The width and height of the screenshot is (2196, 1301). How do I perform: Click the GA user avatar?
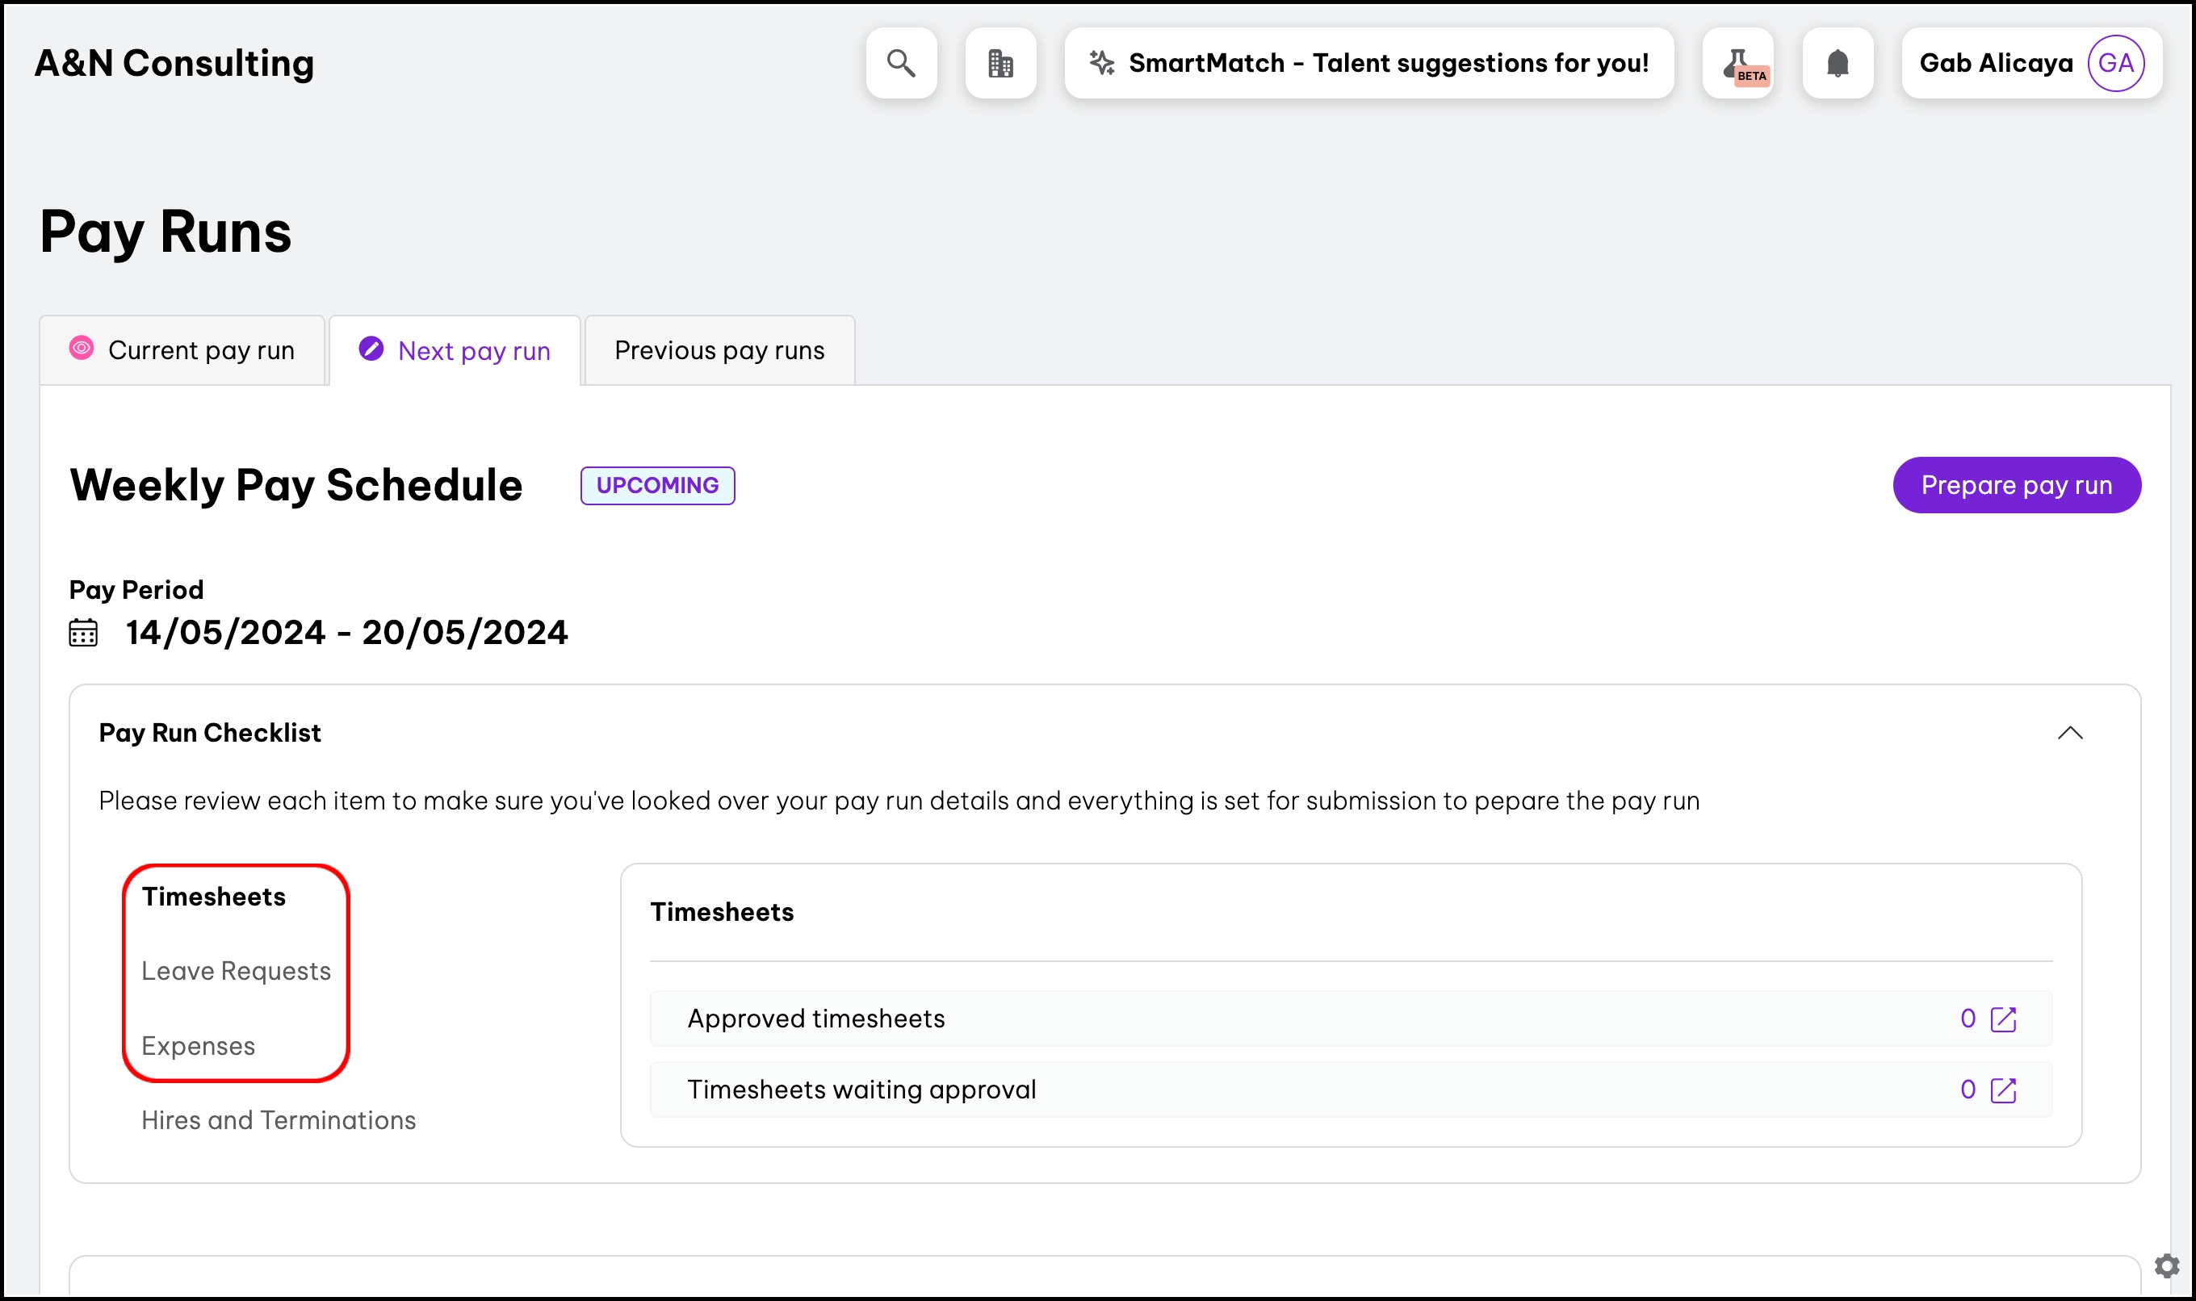click(2115, 63)
